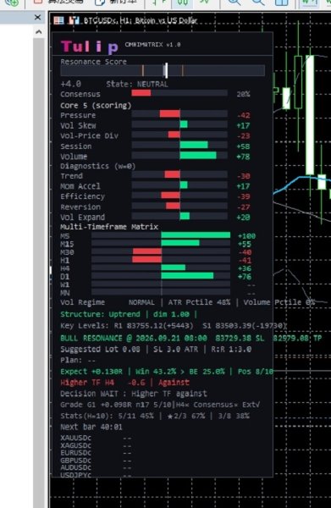Click the M15 timeframe row label
The width and height of the screenshot is (331, 508).
(67, 244)
